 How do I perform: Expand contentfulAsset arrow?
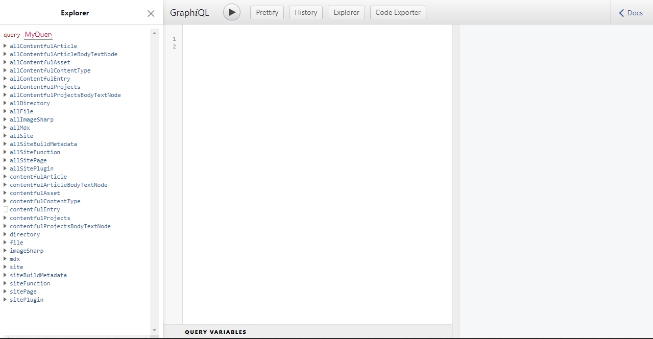tap(5, 193)
